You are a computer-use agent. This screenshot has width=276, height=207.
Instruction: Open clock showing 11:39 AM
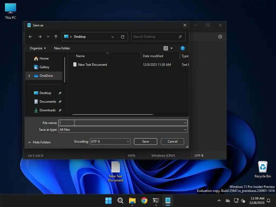click(x=257, y=201)
